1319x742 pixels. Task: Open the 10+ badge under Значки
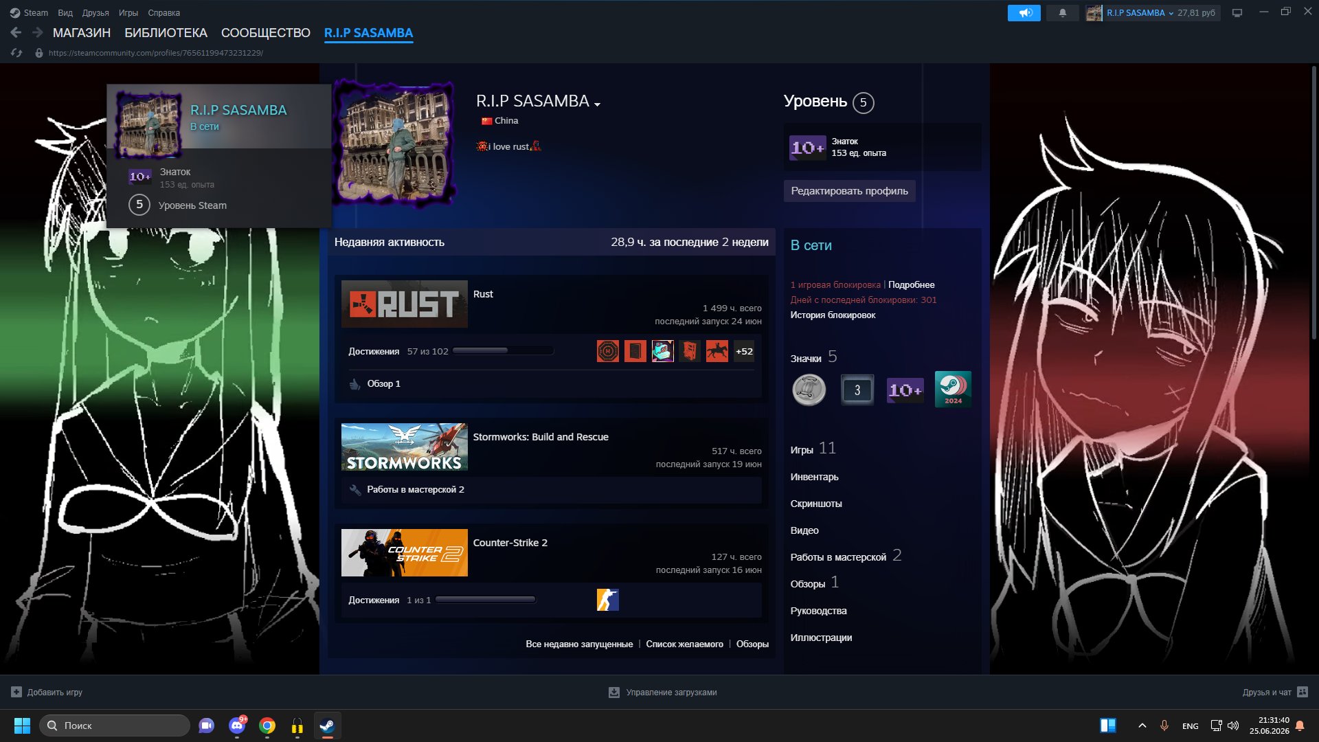(x=905, y=390)
